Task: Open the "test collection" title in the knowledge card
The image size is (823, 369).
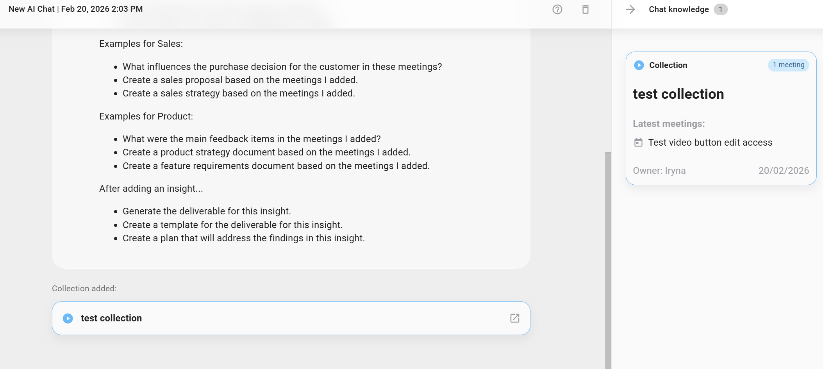Action: tap(678, 94)
